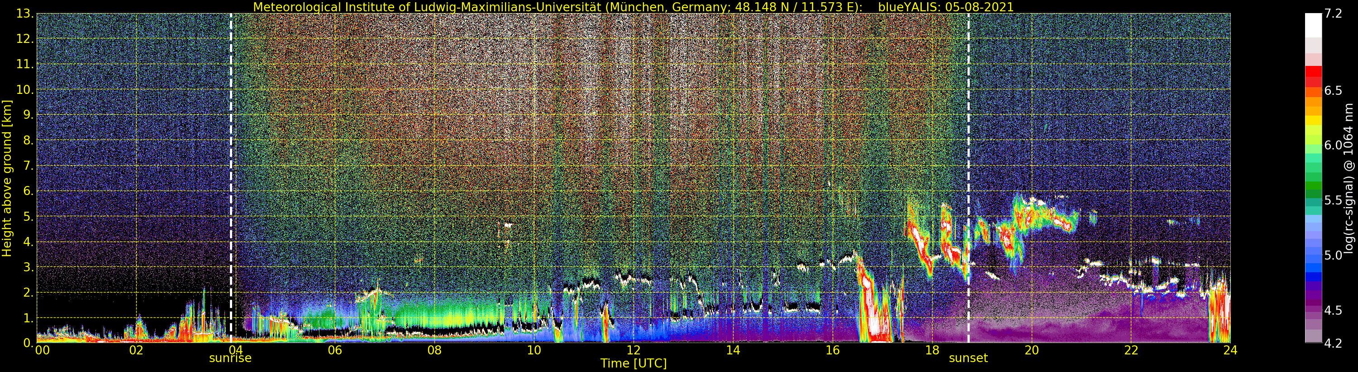Click the sunrise label under the time axis
1358x372 pixels.
coord(230,358)
